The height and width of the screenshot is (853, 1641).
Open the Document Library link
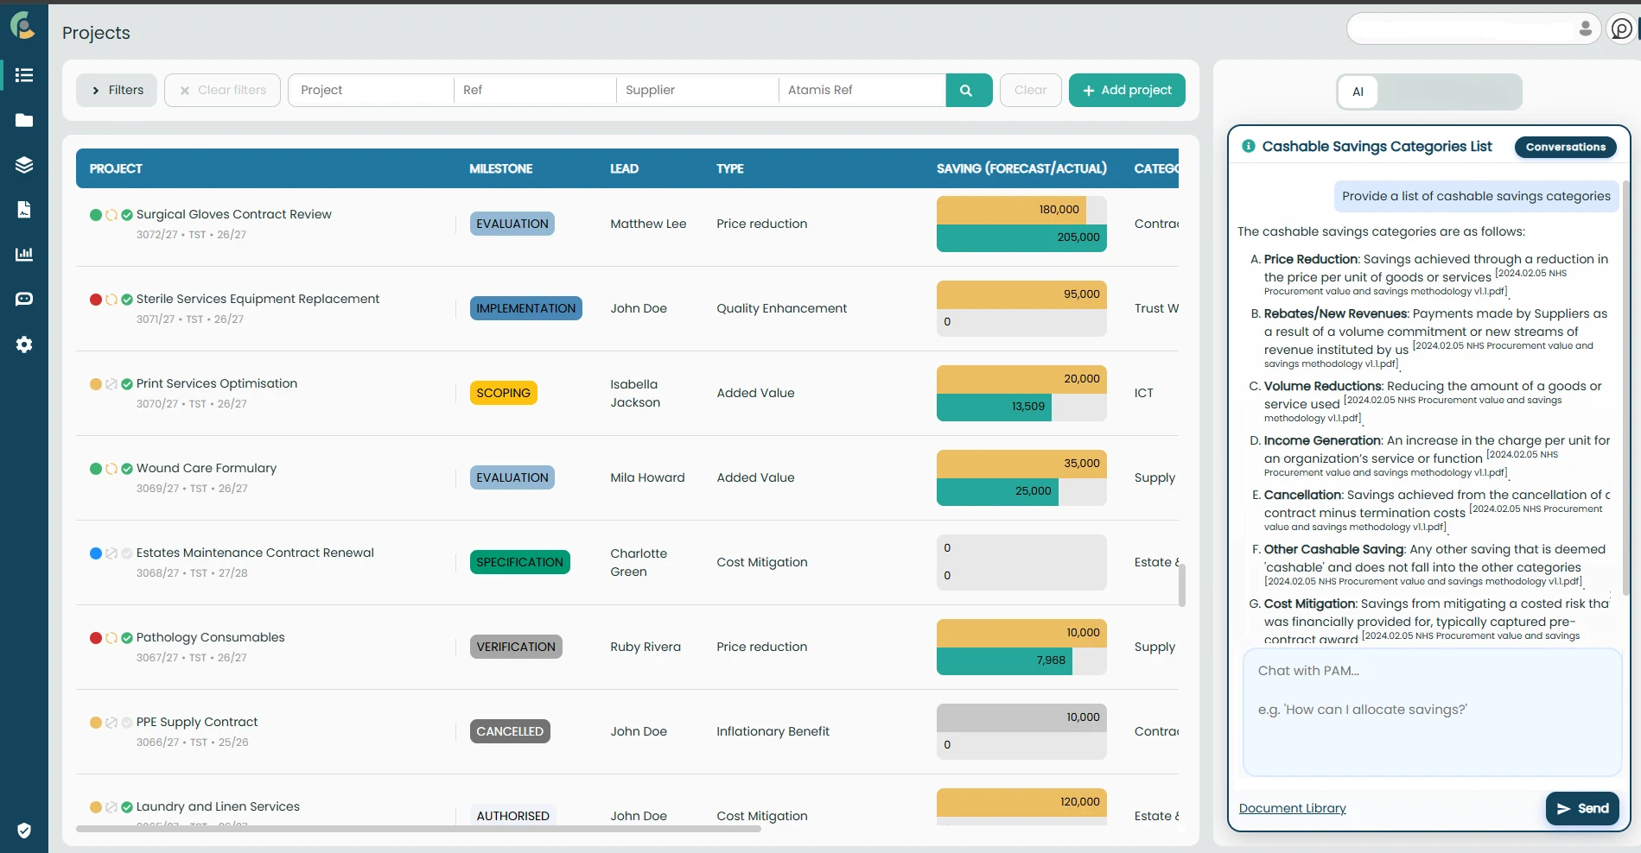(1292, 808)
